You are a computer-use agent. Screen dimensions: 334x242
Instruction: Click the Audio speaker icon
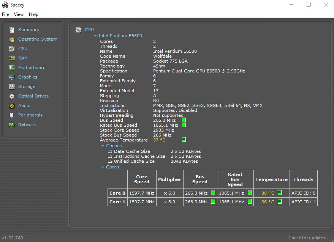coord(12,105)
